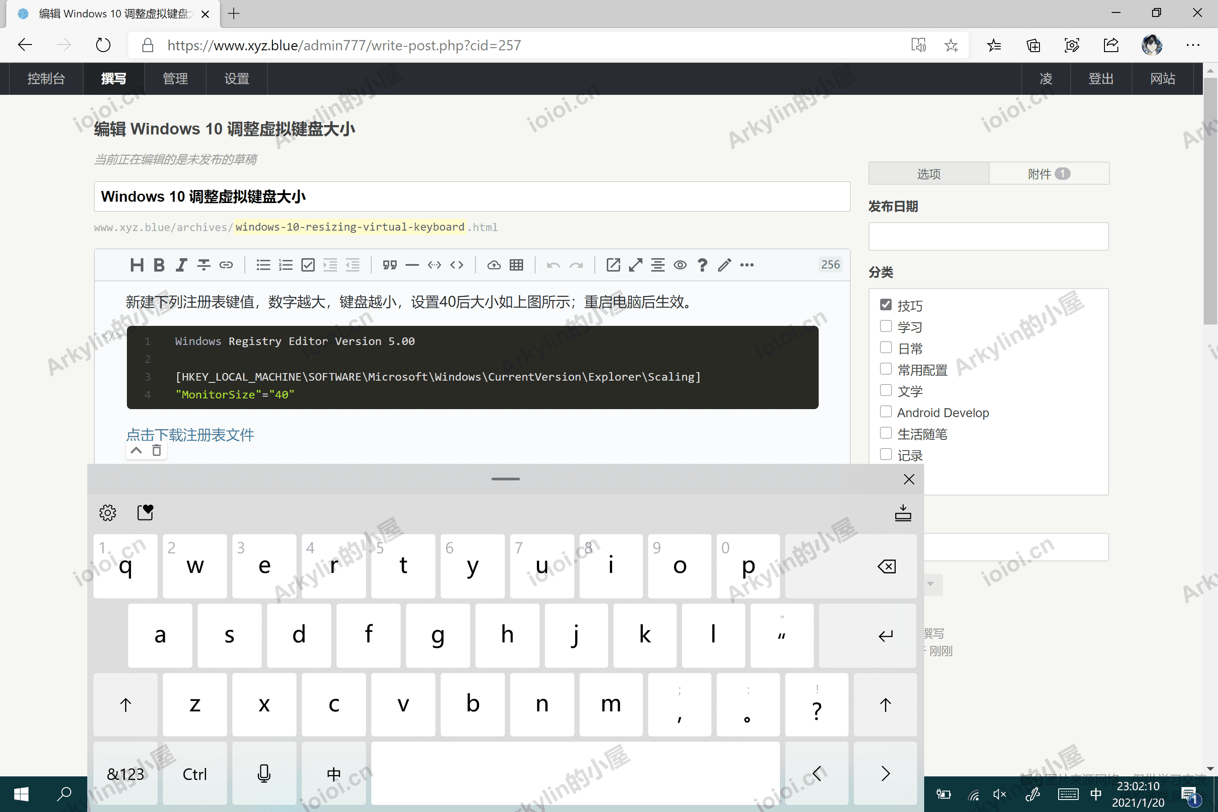Dock the touch keyboard with the dock icon
This screenshot has width=1218, height=812.
903,513
